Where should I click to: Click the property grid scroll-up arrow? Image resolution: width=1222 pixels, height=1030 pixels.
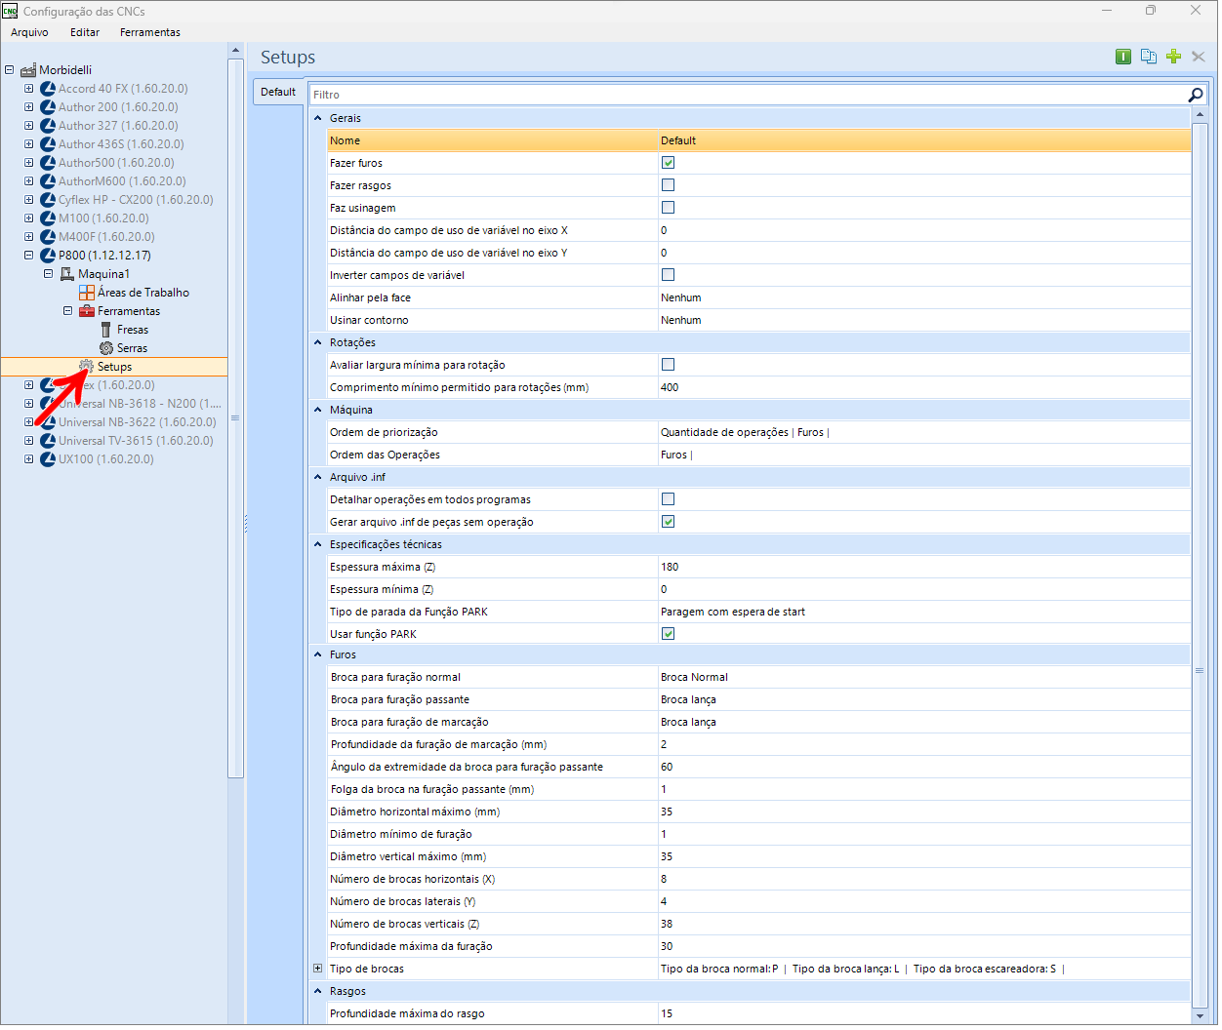1200,115
